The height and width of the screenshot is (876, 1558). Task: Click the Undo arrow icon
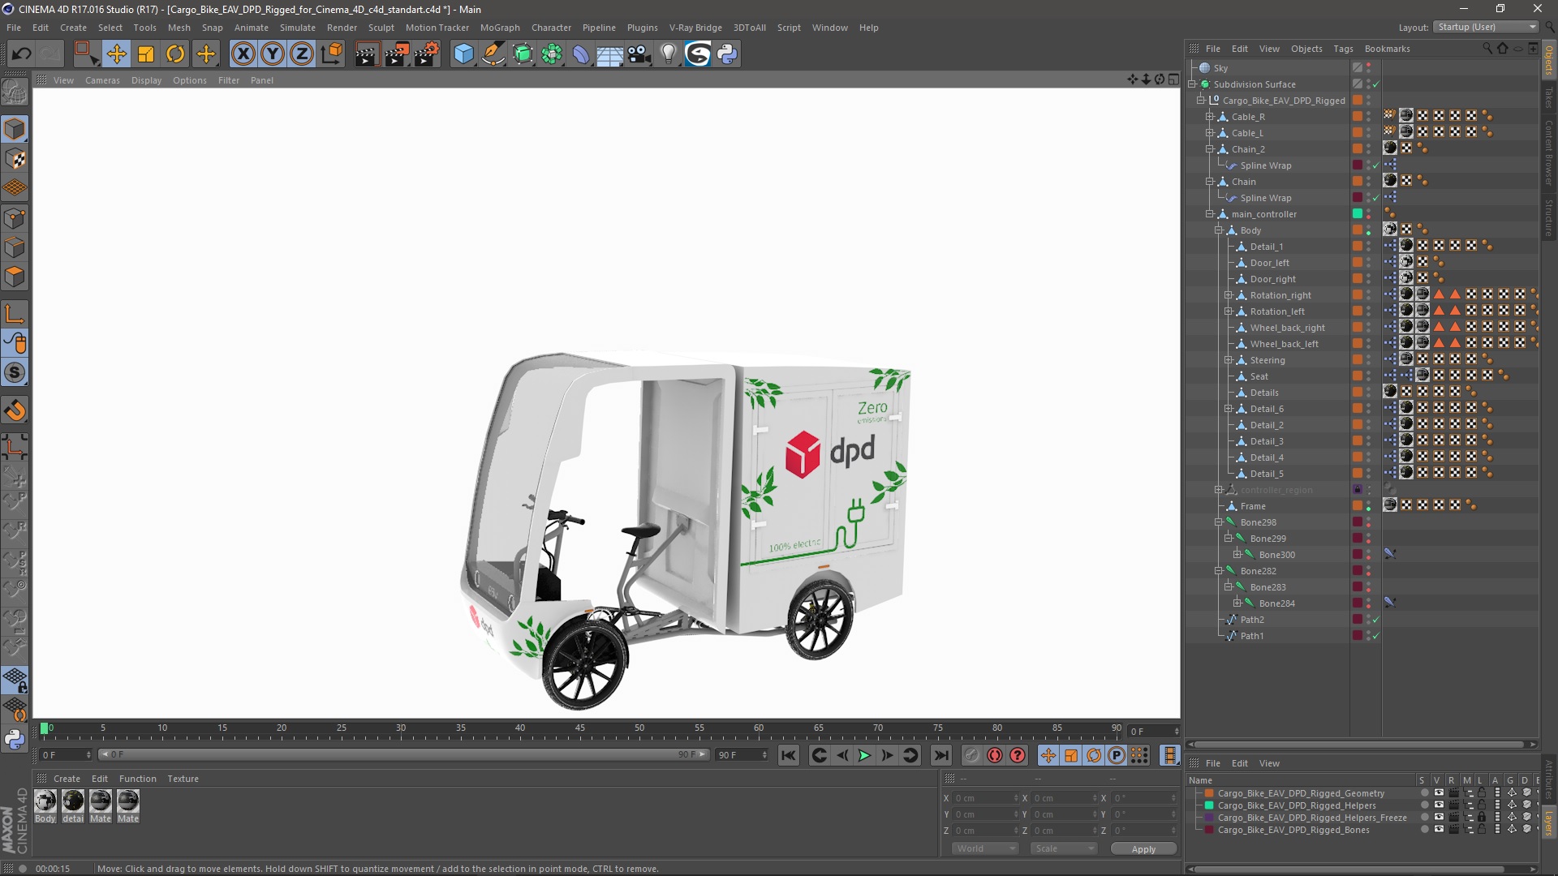point(22,54)
